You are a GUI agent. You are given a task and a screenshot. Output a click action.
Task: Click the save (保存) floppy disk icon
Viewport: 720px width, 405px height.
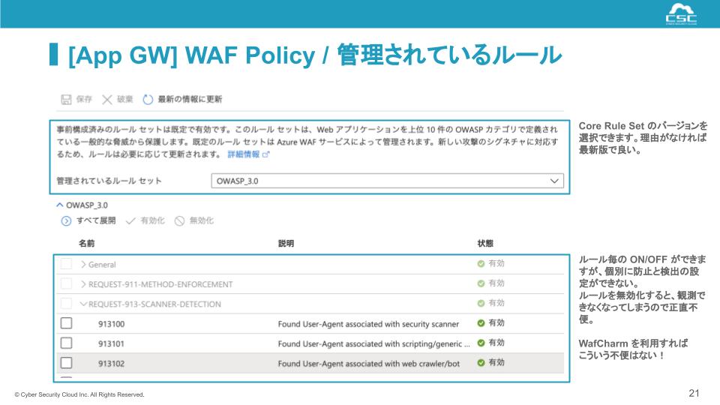coord(66,99)
